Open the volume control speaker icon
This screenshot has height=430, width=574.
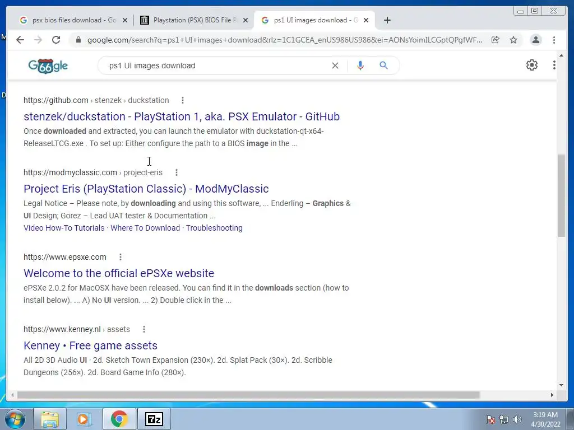pos(517,419)
